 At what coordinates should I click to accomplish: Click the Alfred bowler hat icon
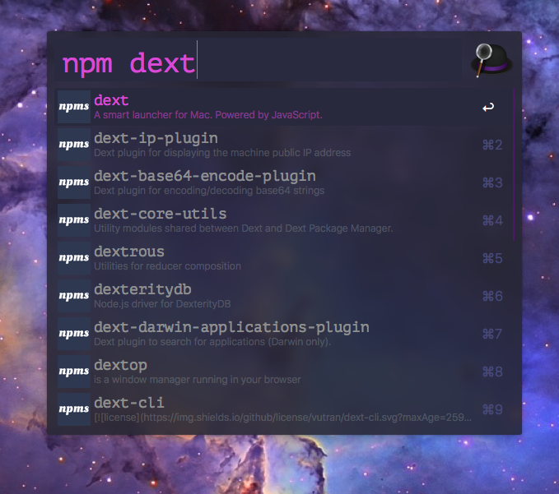[x=491, y=60]
